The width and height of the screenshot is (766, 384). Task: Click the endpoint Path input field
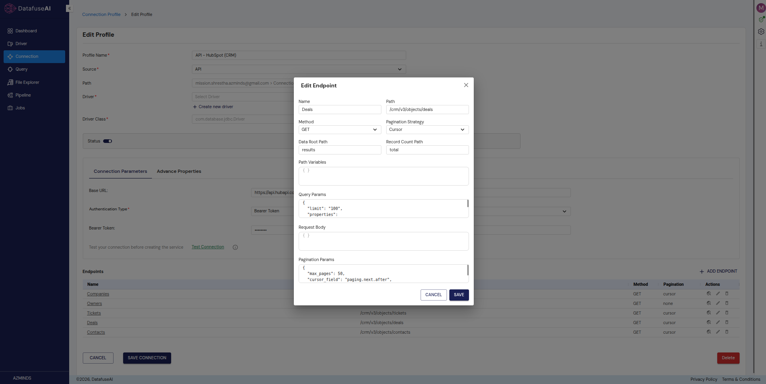coord(427,110)
